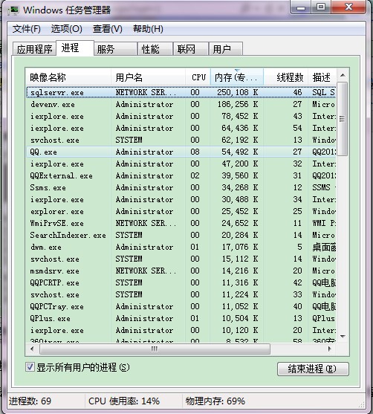The height and width of the screenshot is (414, 373).
Task: Switch to the 应用程序 tab
Action: point(35,49)
